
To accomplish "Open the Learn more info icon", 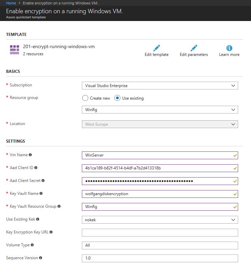I will tap(229, 48).
